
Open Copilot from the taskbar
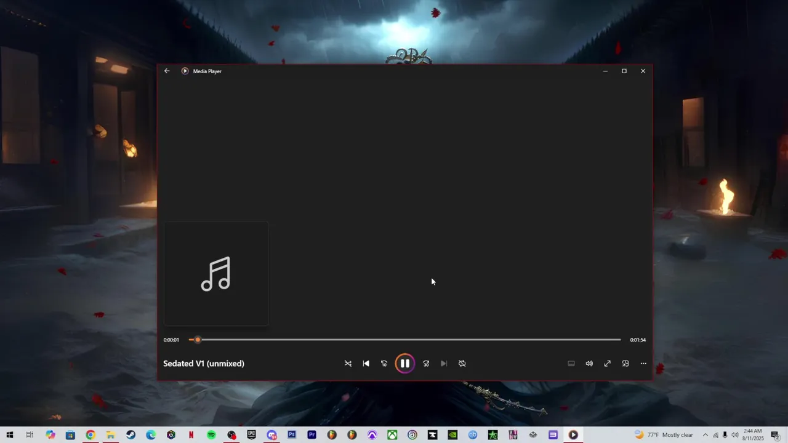pos(50,435)
